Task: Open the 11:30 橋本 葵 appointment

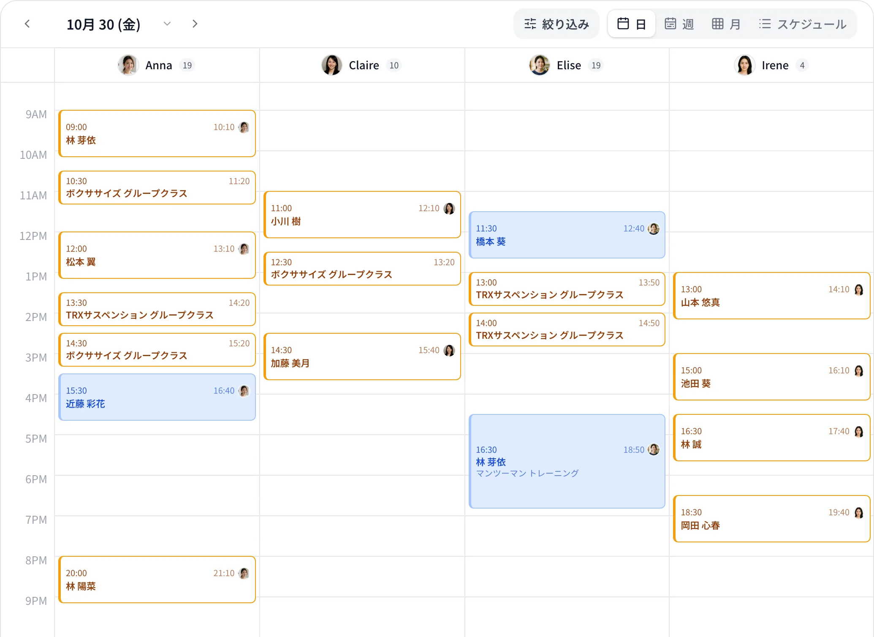Action: pos(567,235)
